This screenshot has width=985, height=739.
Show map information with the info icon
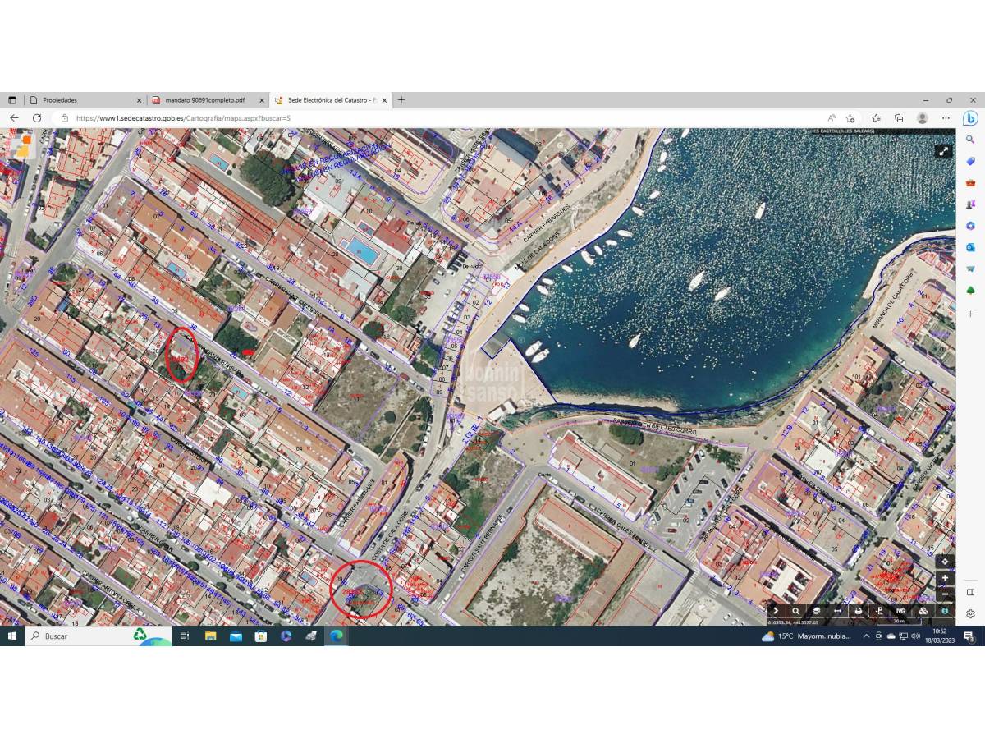click(945, 611)
